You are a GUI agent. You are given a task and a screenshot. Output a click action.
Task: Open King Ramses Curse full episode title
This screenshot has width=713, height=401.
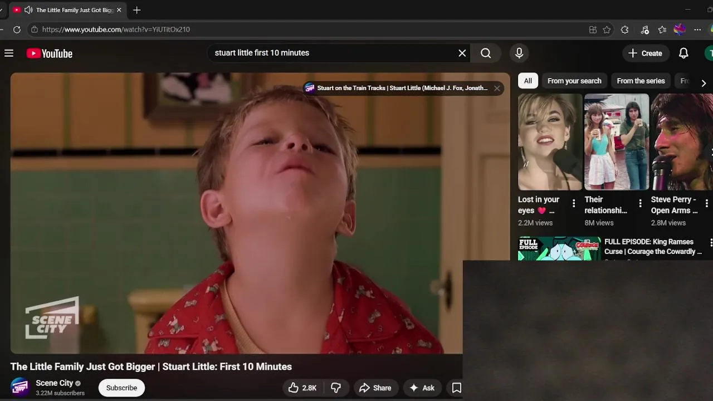click(653, 247)
